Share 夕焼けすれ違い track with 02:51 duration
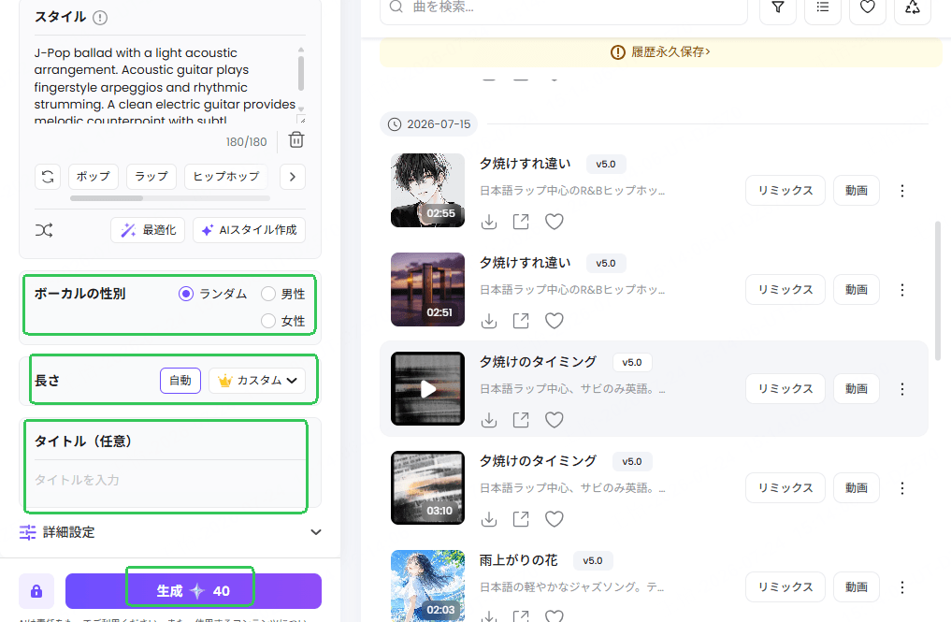 point(521,321)
